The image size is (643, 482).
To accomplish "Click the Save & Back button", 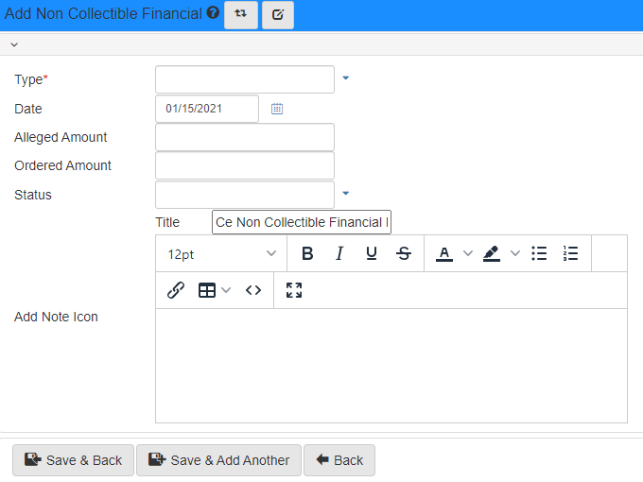I will pos(73,460).
